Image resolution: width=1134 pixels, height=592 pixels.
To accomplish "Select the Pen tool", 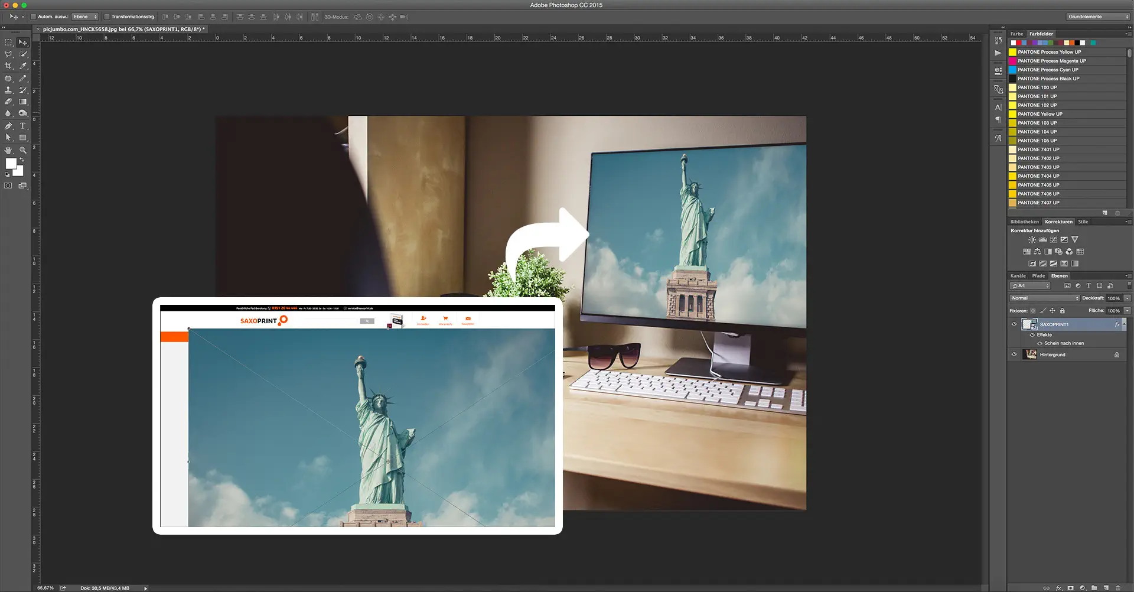I will (x=8, y=125).
